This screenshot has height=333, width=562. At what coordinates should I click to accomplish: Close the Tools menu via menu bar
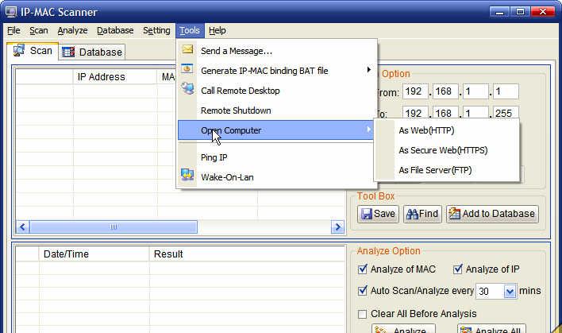(x=190, y=30)
